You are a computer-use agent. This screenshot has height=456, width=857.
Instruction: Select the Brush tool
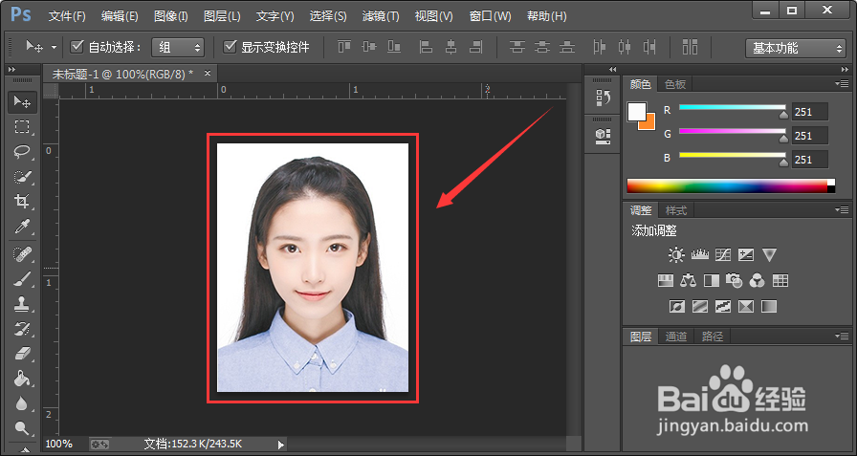[x=22, y=279]
